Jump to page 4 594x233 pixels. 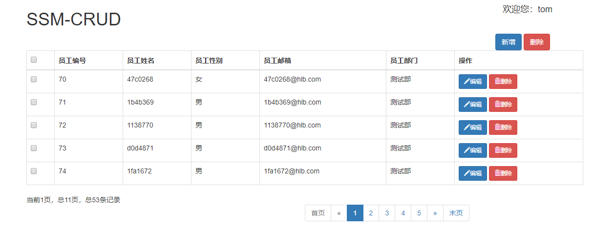(403, 213)
